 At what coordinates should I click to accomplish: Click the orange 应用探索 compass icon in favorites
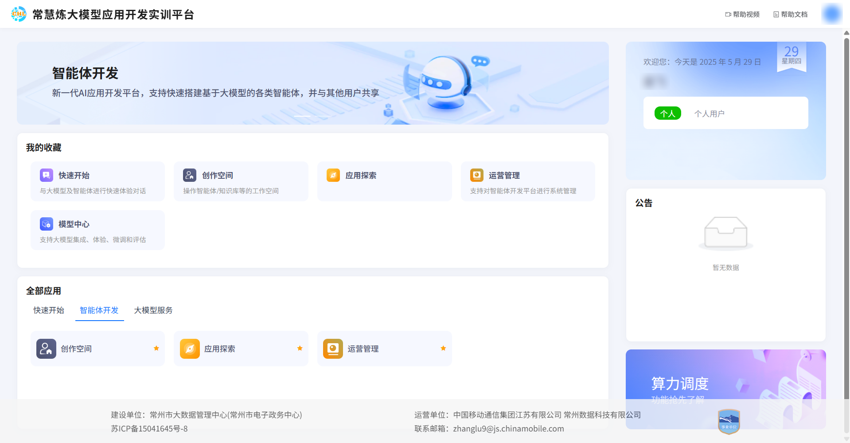tap(333, 175)
